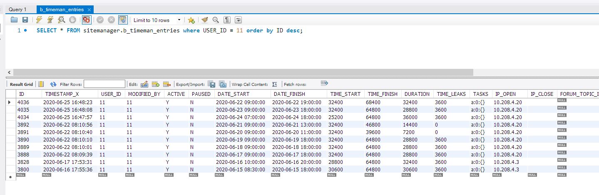This screenshot has height=195, width=599.
Task: Click the editor horizontal scrollbar
Action: click(240, 72)
